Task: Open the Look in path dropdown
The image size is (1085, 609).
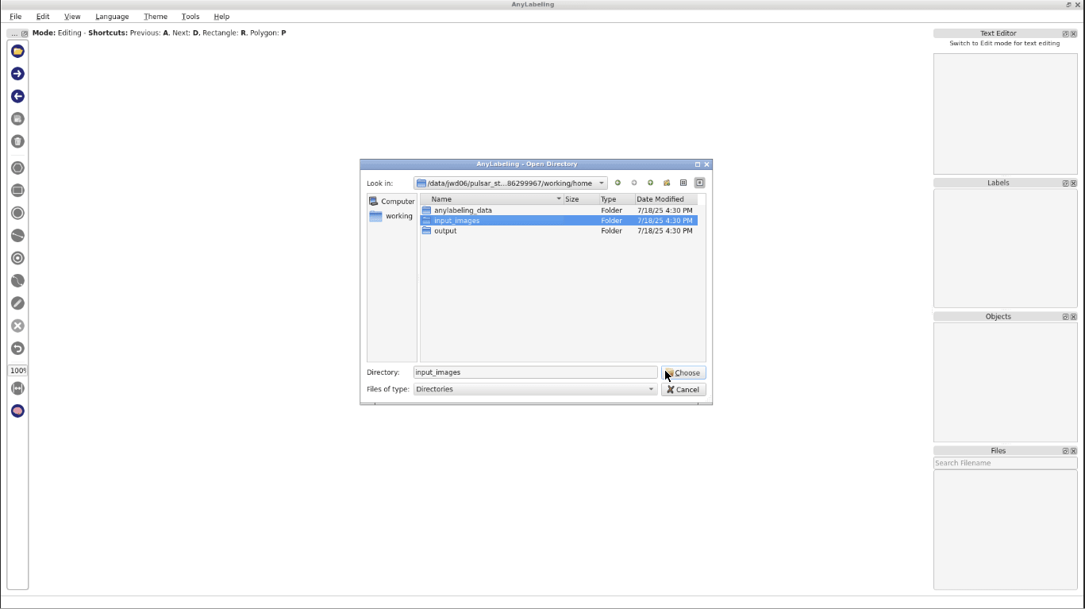Action: tap(510, 183)
